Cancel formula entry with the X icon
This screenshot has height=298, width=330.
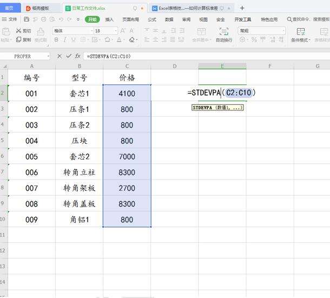pos(59,56)
